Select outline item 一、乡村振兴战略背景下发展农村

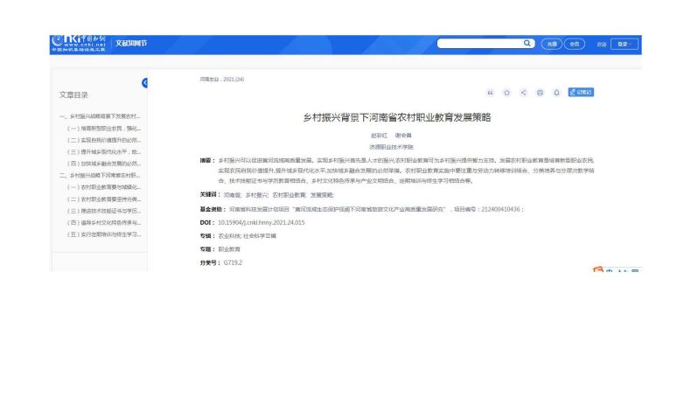click(x=100, y=116)
